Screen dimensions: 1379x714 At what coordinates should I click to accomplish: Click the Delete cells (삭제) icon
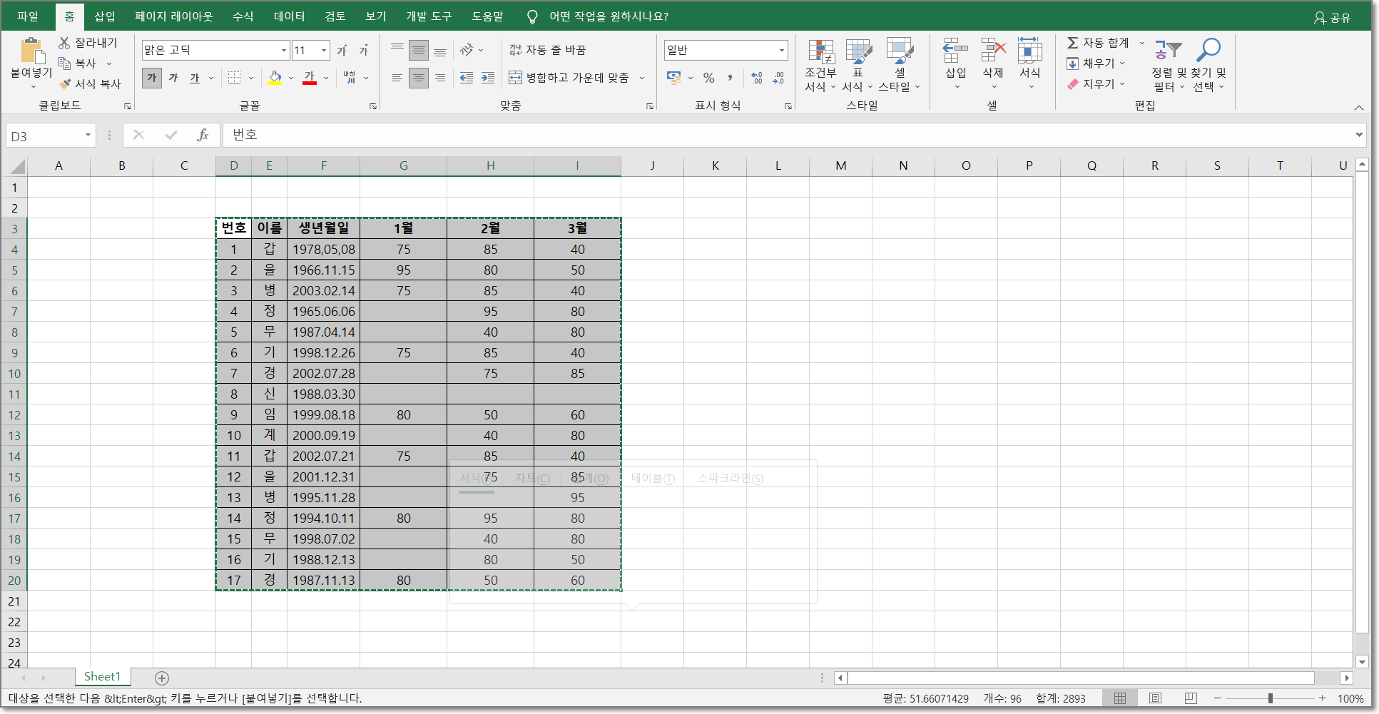[993, 51]
